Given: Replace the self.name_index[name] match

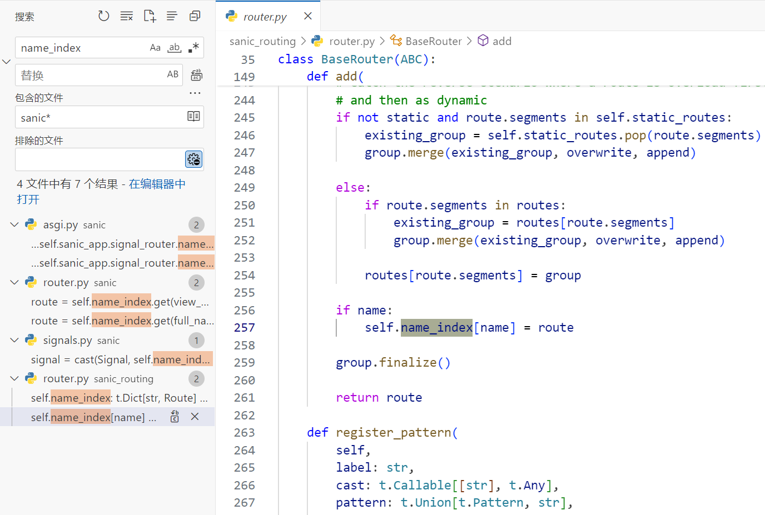Looking at the screenshot, I should [x=175, y=417].
